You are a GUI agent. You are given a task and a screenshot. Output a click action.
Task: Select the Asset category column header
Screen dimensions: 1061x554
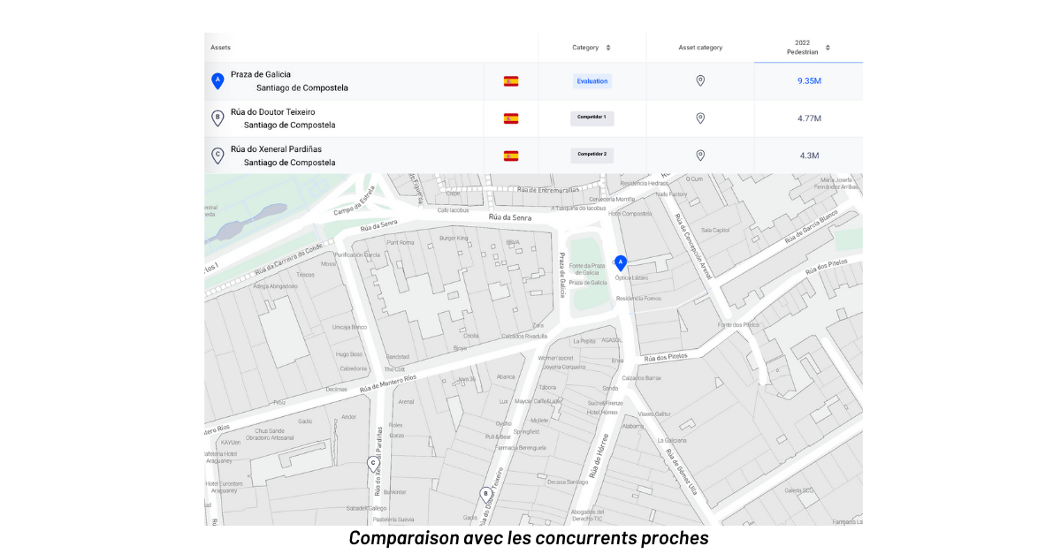(700, 48)
